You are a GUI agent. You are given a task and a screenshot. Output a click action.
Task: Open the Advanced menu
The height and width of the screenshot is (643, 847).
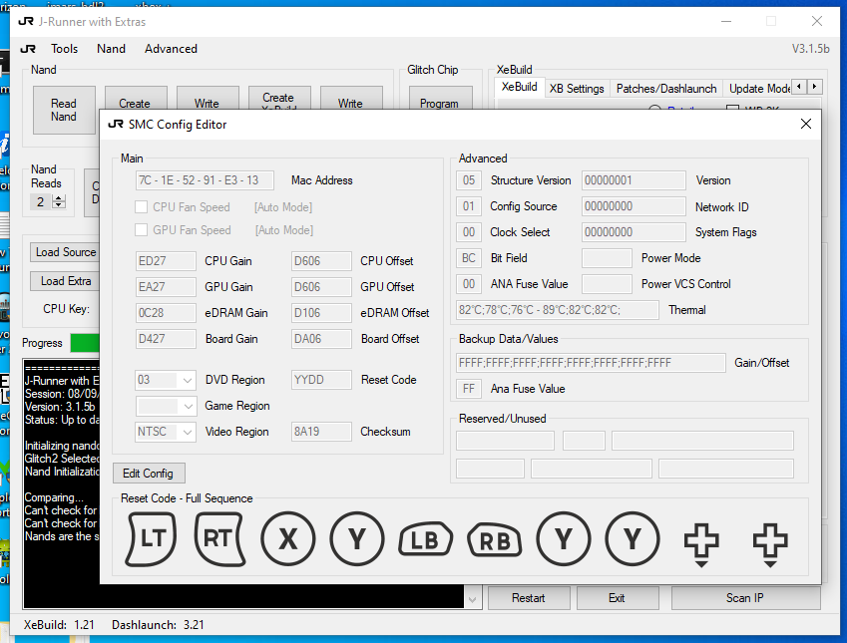171,49
